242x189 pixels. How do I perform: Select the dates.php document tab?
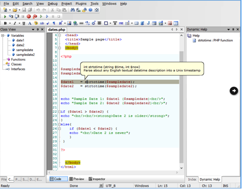(x=56, y=30)
